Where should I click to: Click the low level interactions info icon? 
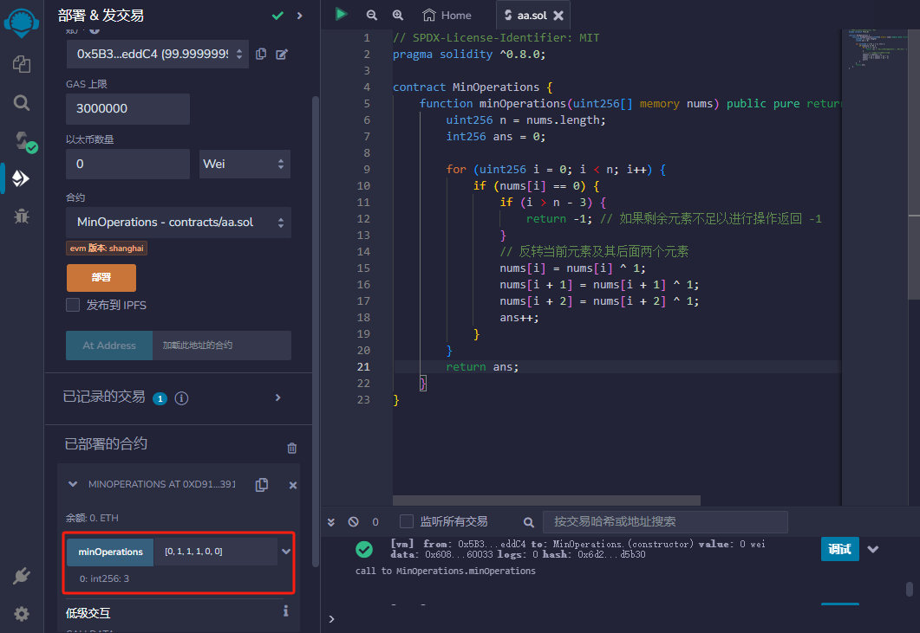pyautogui.click(x=286, y=611)
